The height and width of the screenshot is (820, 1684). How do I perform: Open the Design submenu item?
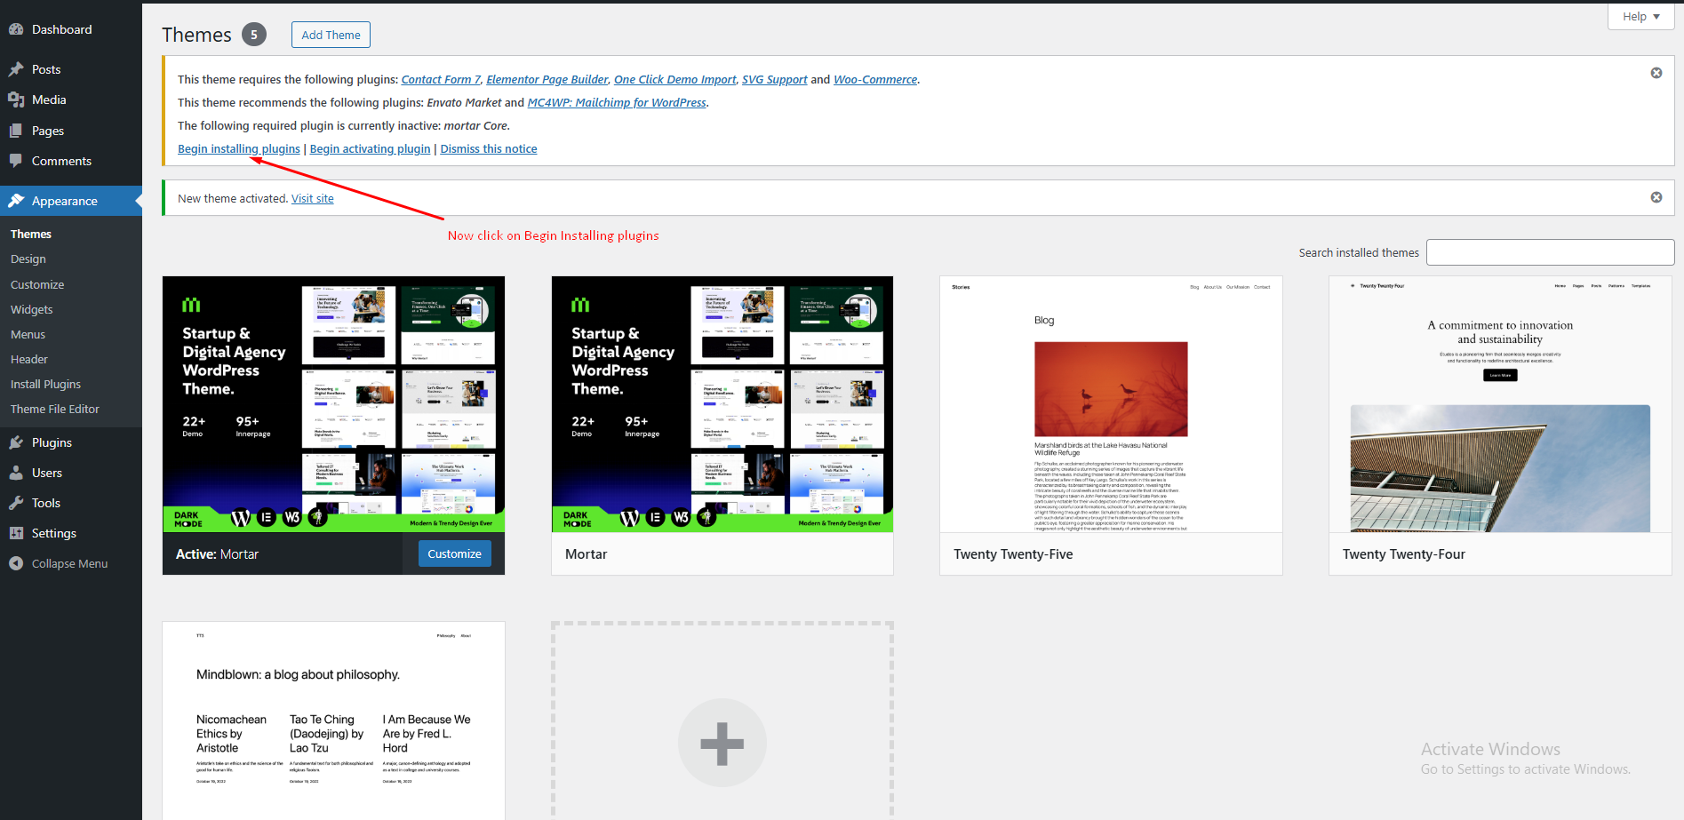pos(28,259)
